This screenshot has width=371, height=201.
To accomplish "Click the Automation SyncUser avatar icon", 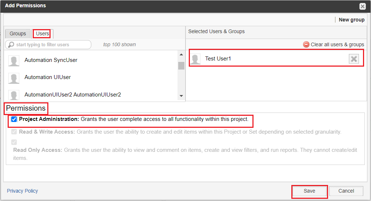I will click(14, 60).
